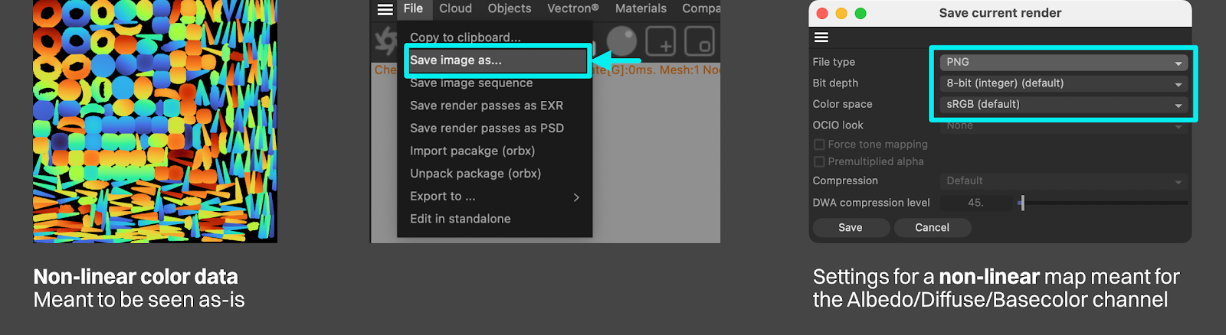Click the gray render sphere icon

click(x=621, y=41)
